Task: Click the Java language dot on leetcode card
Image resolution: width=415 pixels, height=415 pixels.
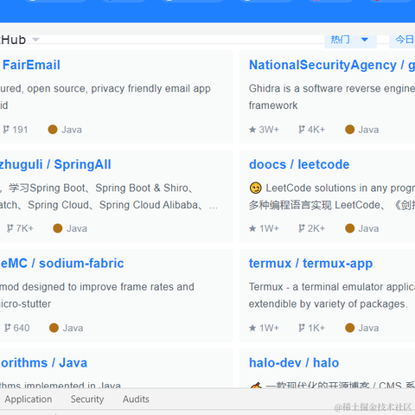Action: pyautogui.click(x=349, y=228)
